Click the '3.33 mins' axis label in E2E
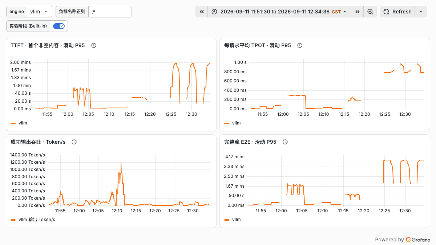Viewport: 436px width, 245px height. pos(235,167)
